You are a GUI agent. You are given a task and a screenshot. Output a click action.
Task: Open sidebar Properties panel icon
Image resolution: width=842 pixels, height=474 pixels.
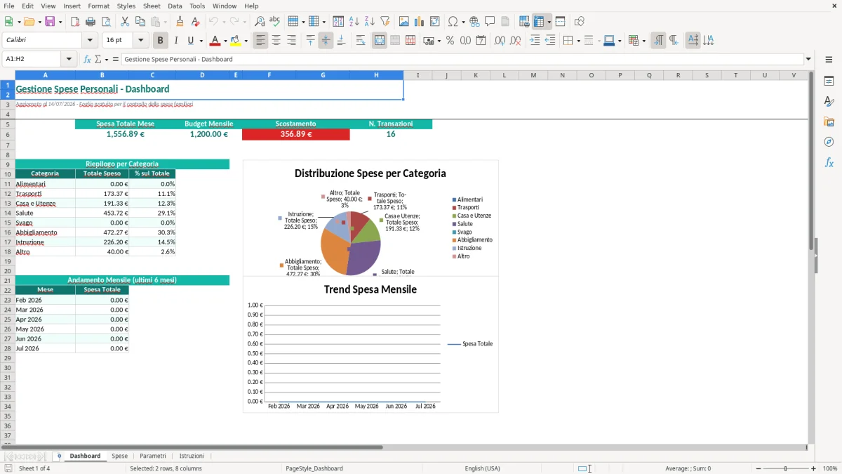[829, 81]
